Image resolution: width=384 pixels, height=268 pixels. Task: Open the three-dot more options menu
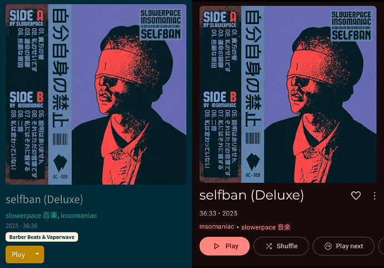click(375, 196)
